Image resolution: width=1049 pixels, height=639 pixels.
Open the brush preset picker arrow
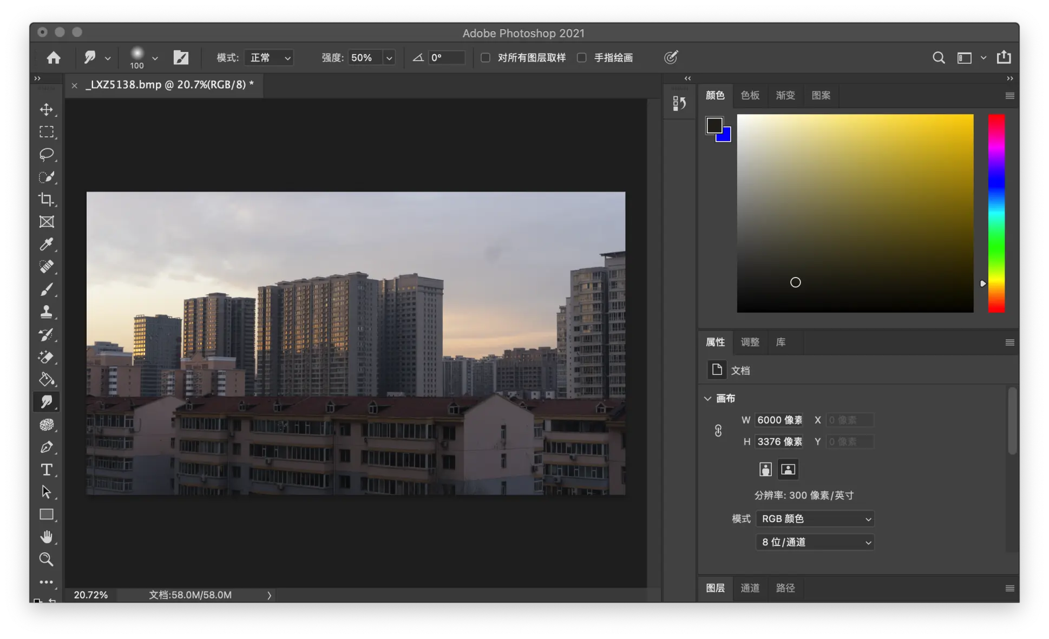click(155, 58)
